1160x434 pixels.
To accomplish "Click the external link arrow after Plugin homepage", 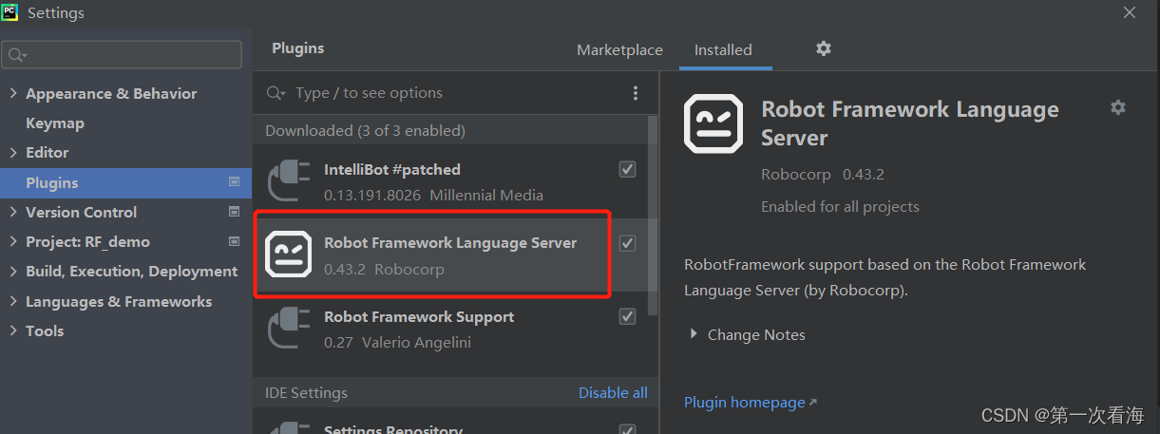I will 812,403.
